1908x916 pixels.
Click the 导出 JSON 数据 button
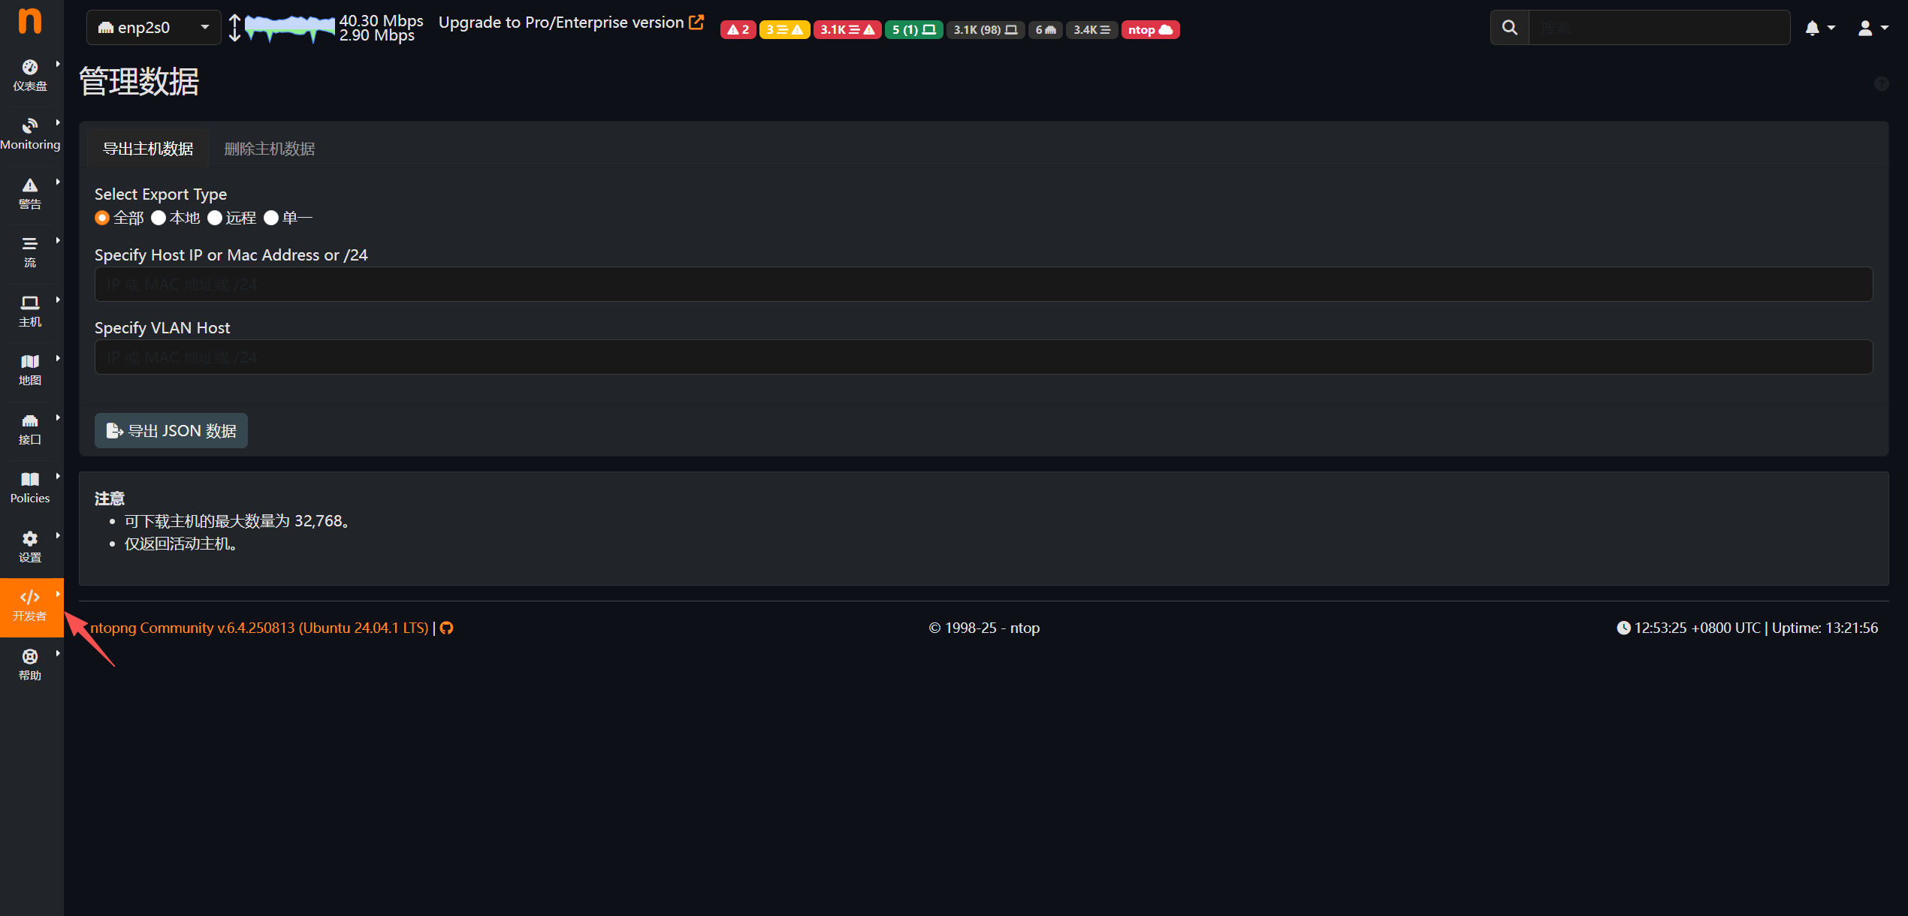click(x=171, y=431)
